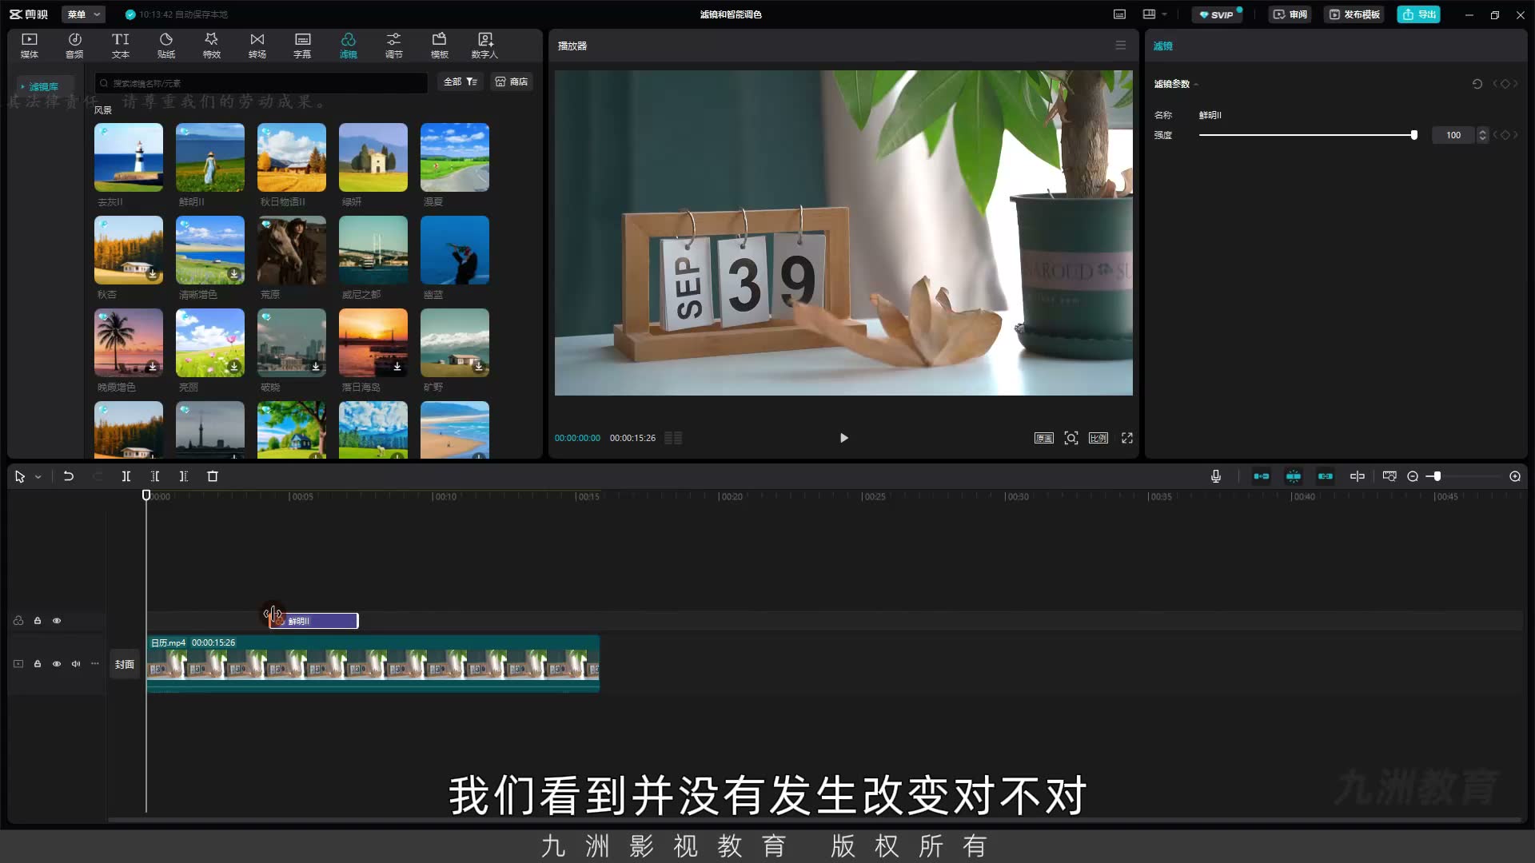Play the preview video
Screen dimensions: 1535x863
coord(843,438)
